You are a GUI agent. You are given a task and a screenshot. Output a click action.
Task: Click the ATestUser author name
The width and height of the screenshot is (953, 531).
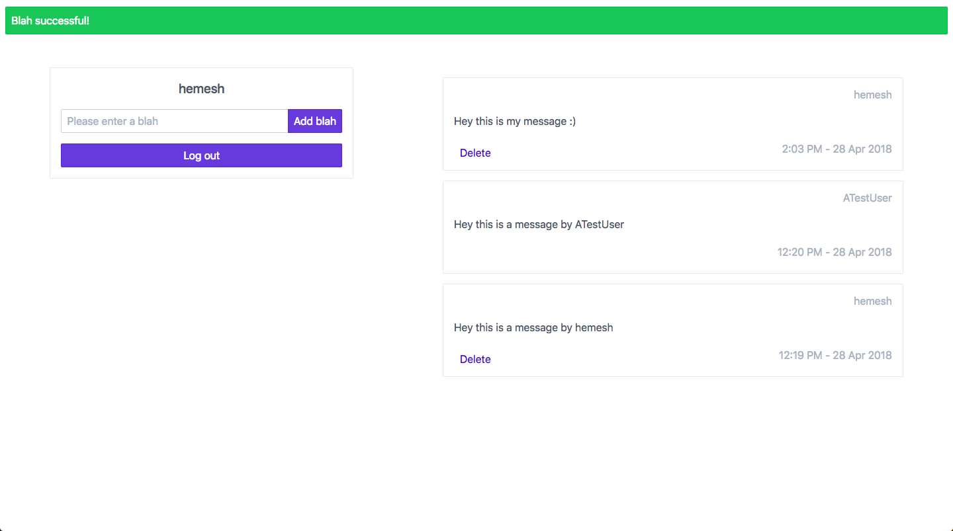tap(867, 198)
